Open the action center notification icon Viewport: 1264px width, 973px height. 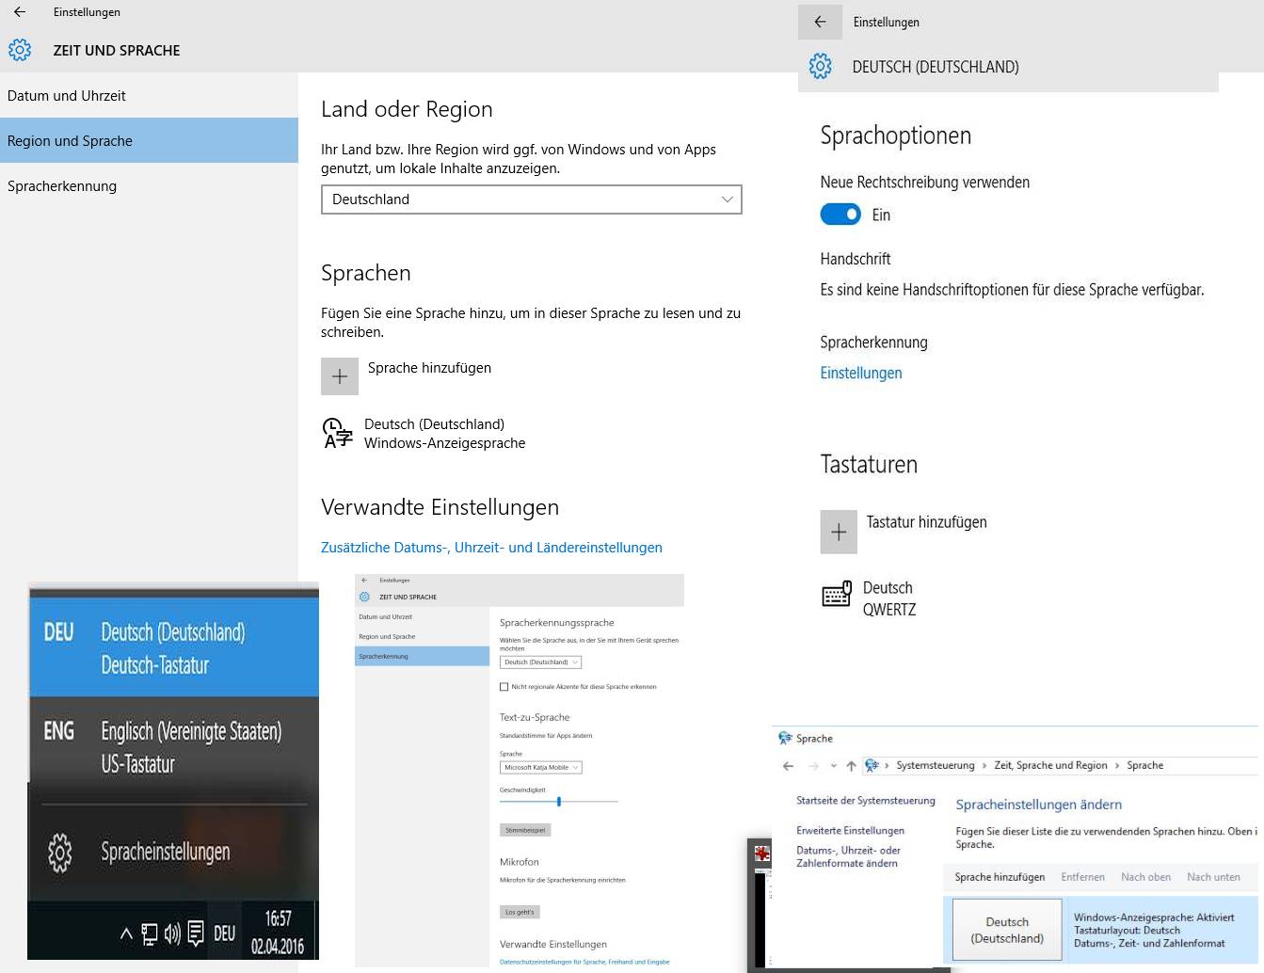[x=196, y=933]
